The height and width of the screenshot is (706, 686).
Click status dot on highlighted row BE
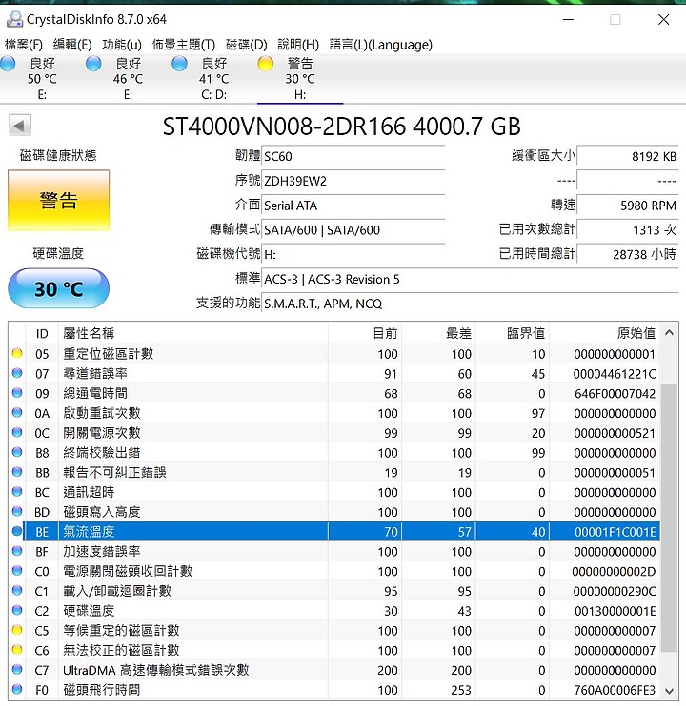(x=17, y=531)
